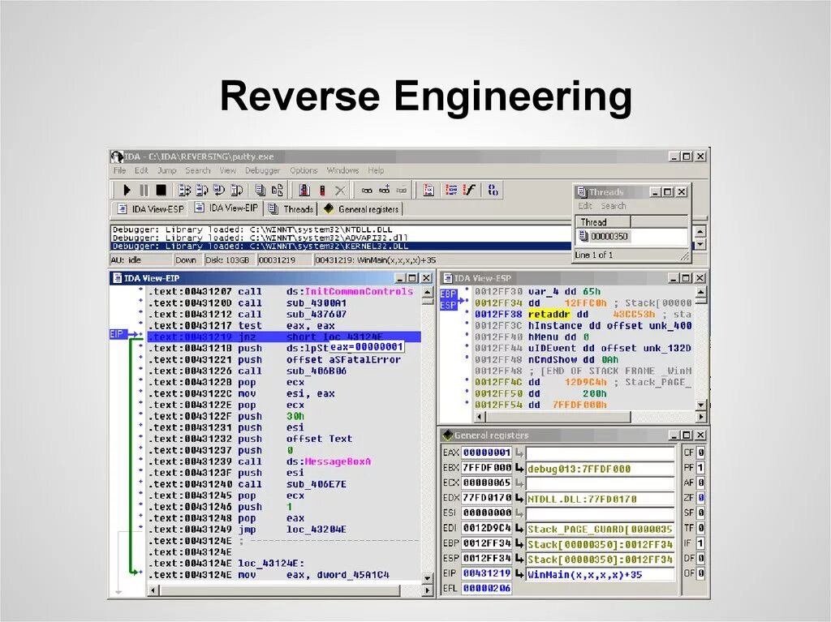
Task: Click the Run to cursor icon
Action: tap(236, 190)
